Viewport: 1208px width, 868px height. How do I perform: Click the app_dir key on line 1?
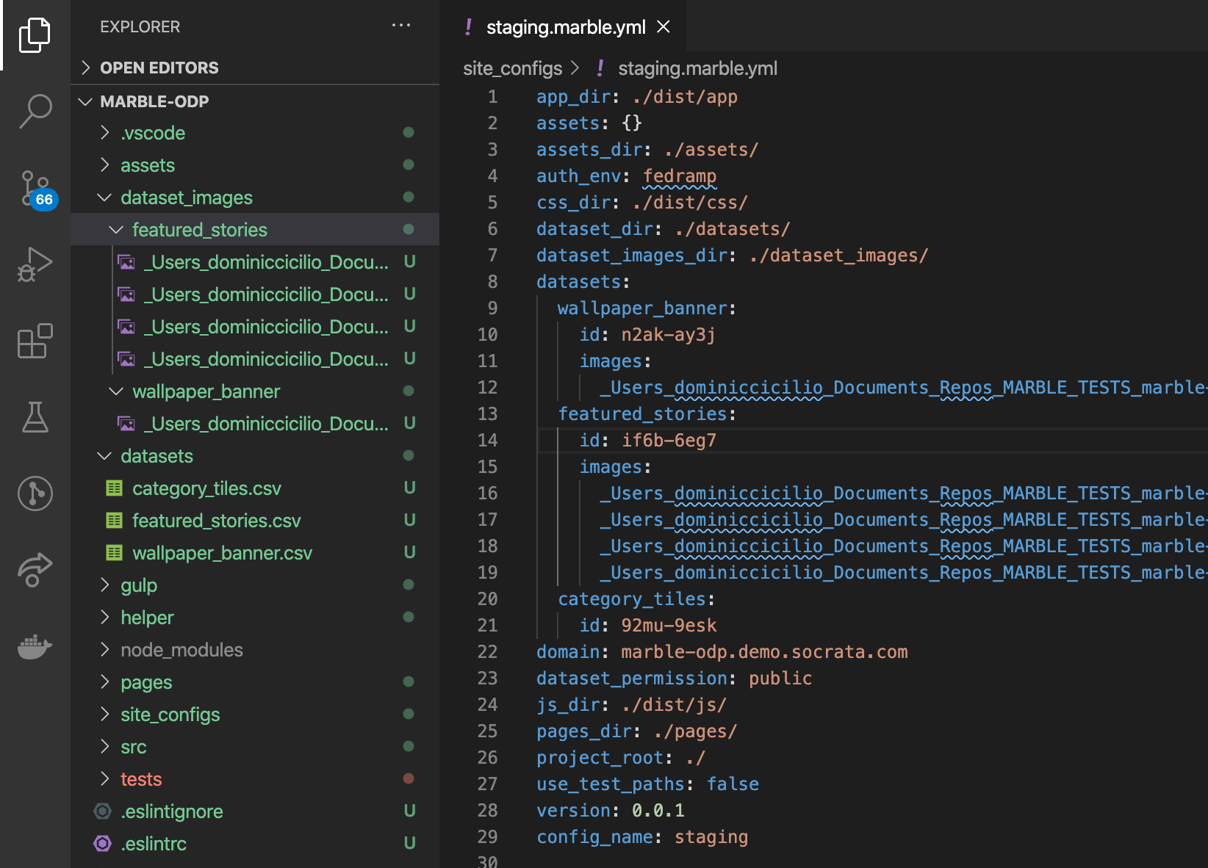(x=574, y=97)
